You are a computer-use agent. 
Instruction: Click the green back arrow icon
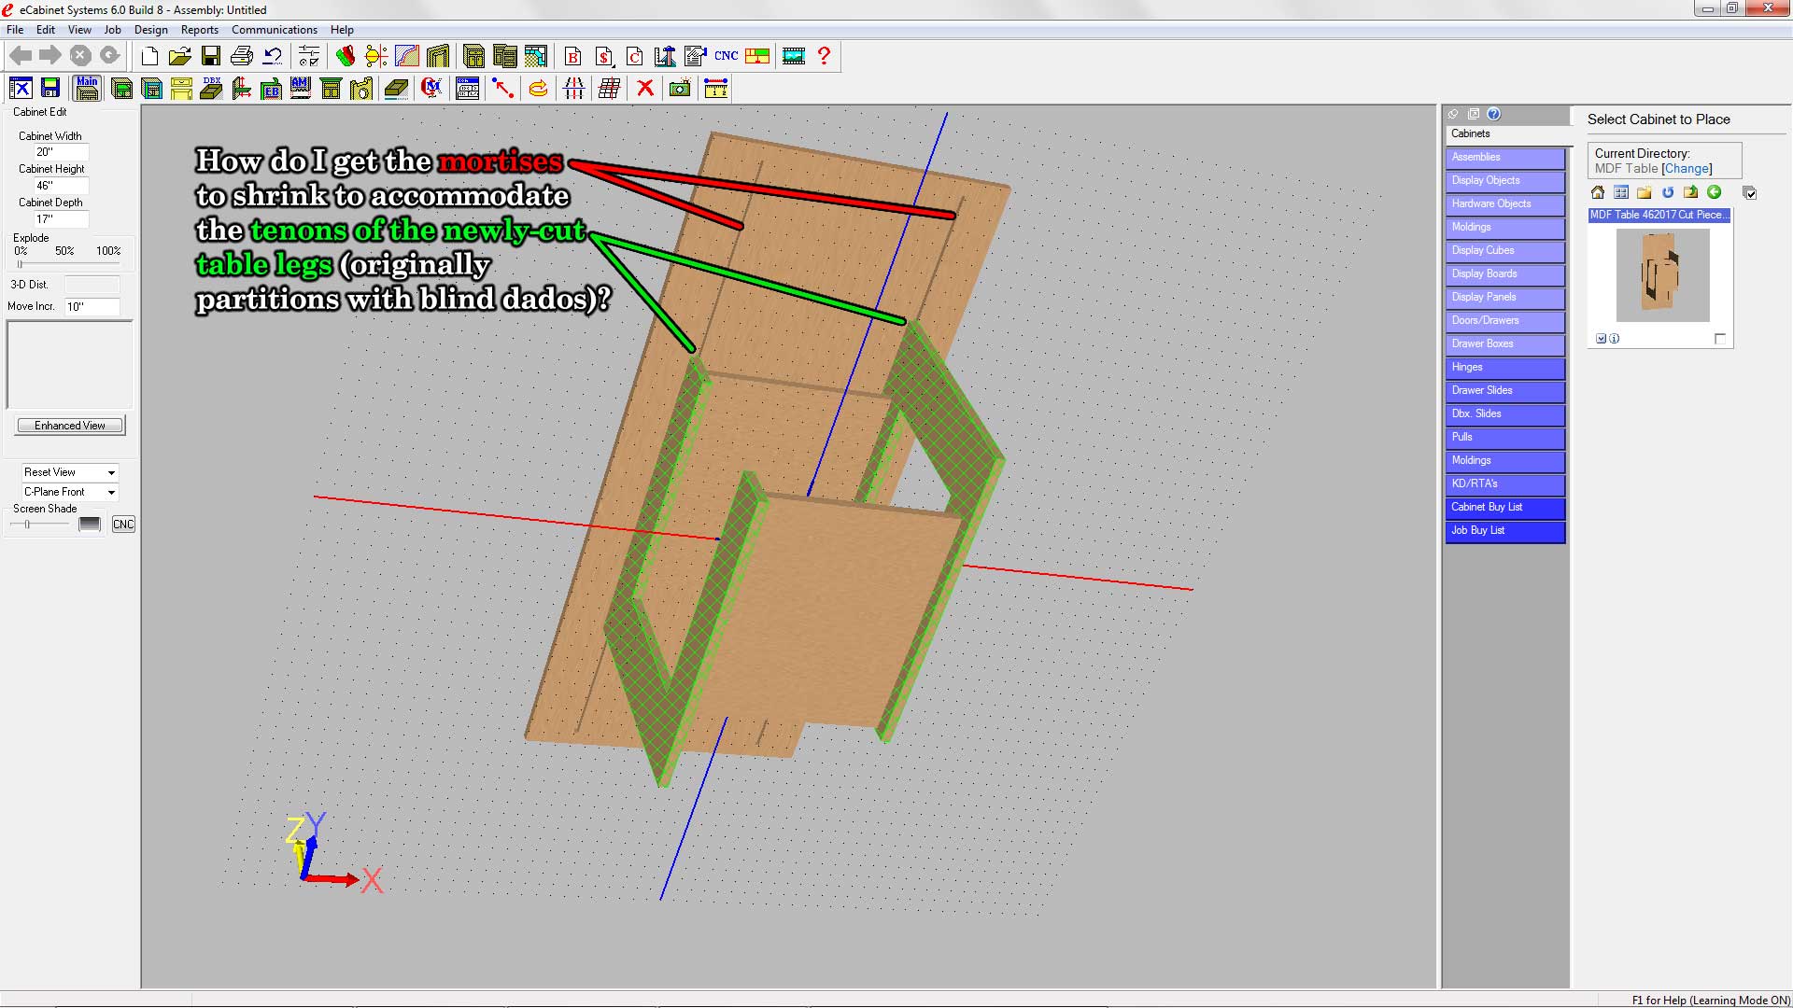pos(1715,192)
